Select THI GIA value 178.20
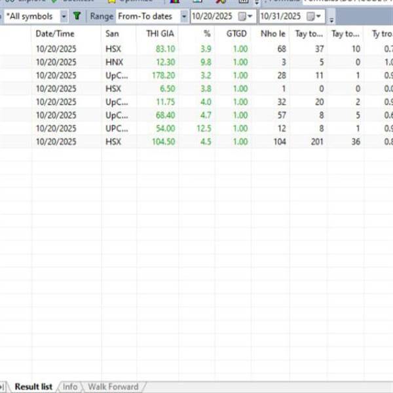The width and height of the screenshot is (393, 393). 163,75
